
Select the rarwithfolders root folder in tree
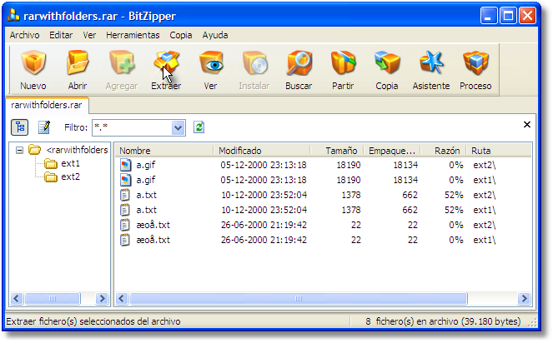click(77, 150)
